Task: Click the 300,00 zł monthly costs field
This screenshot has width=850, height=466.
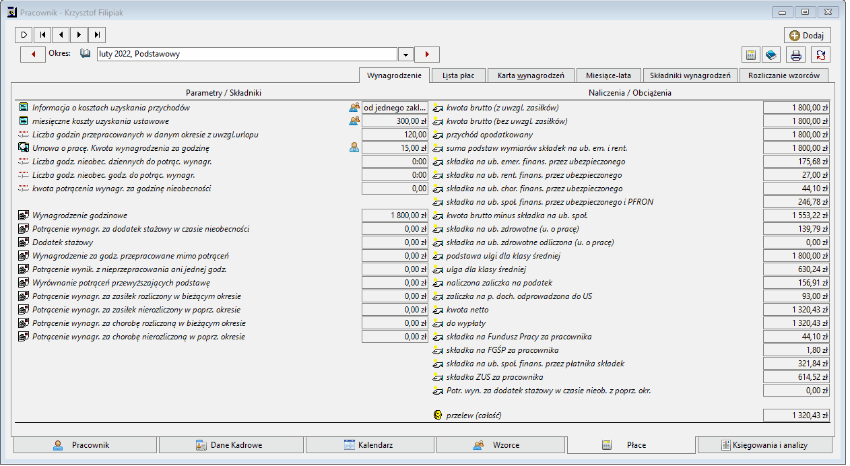Action: click(x=395, y=121)
